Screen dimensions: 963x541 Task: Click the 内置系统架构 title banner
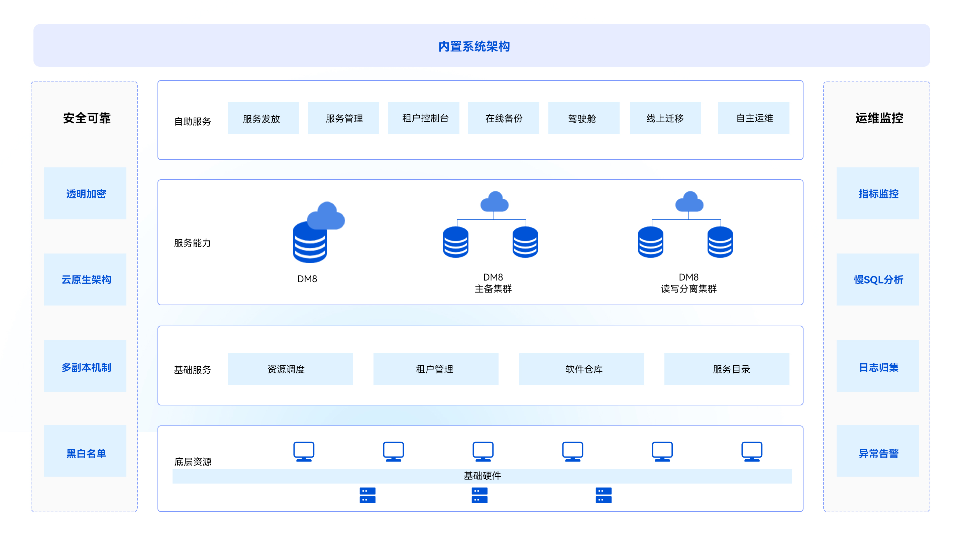tap(481, 45)
